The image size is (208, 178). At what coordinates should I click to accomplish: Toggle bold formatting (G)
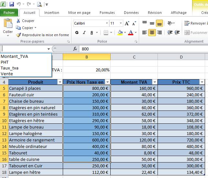tap(77, 33)
